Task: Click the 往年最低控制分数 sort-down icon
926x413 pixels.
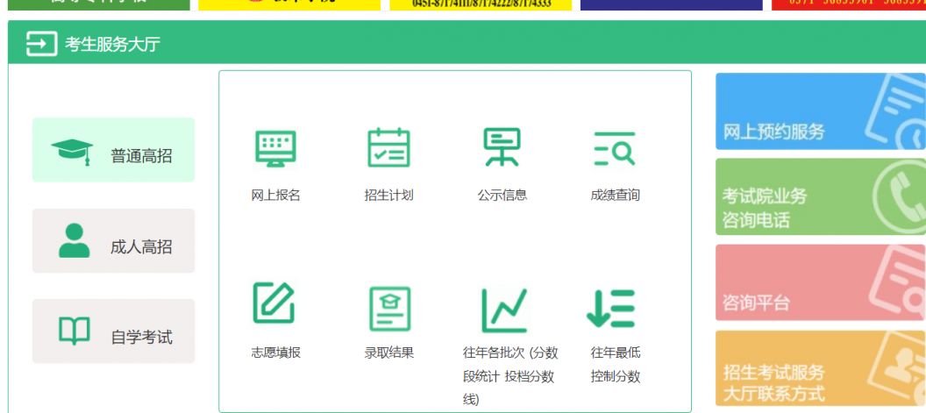Action: pos(610,309)
